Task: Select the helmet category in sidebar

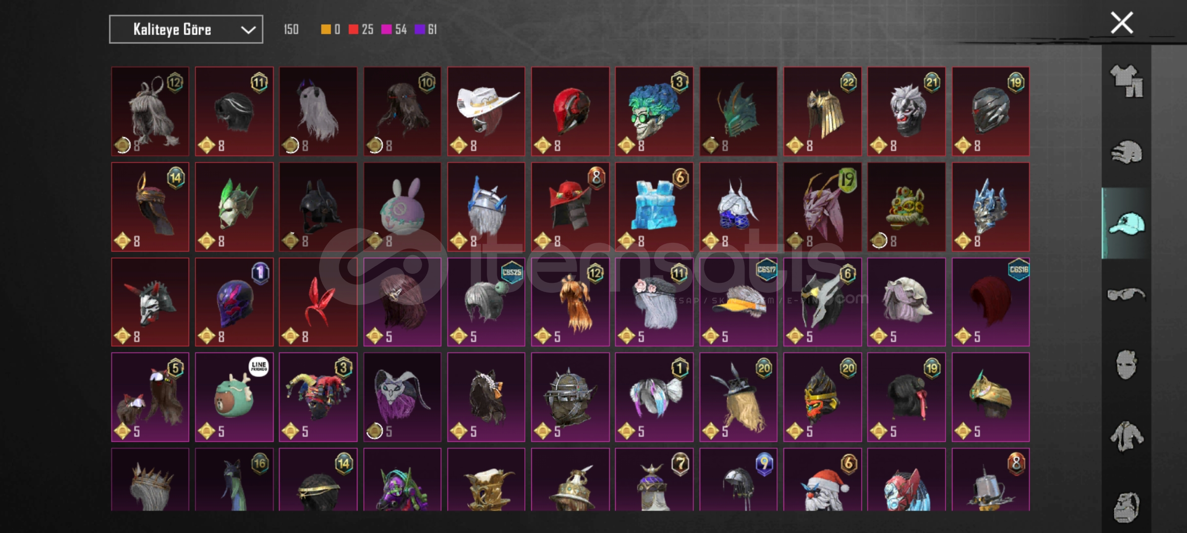Action: coord(1126,152)
